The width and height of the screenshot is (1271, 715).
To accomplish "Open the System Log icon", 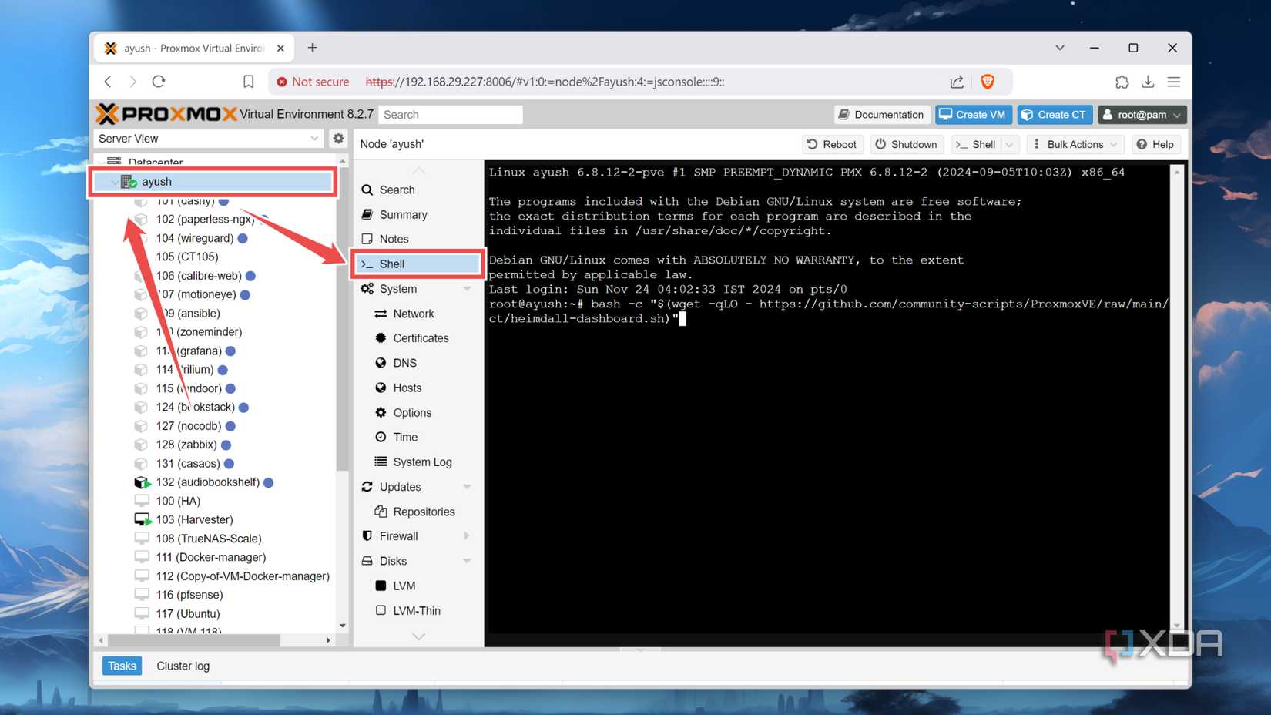I will [381, 462].
